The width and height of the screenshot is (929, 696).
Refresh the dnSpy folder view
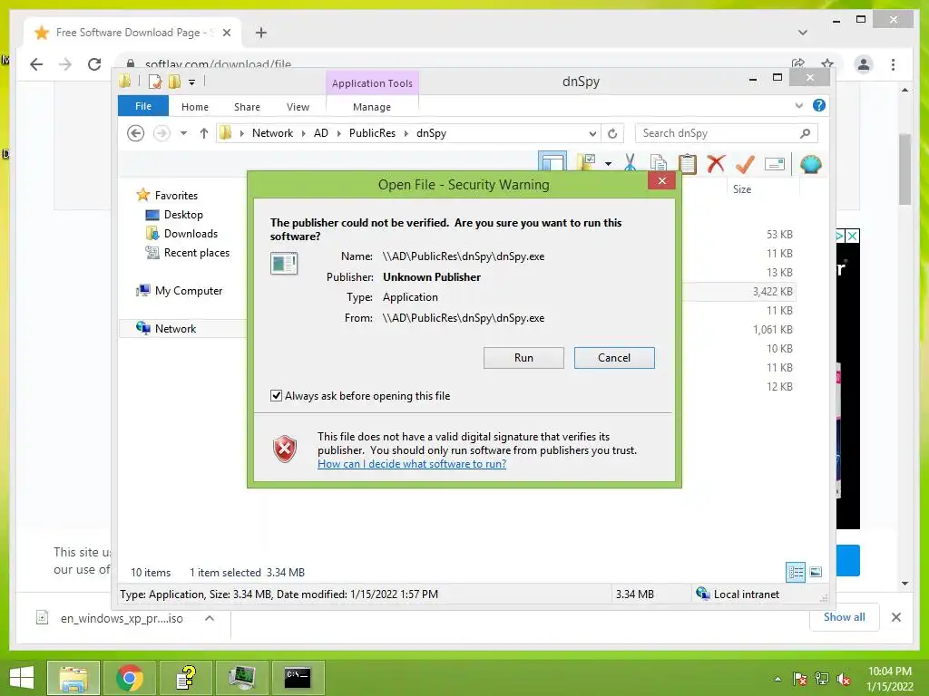(612, 134)
